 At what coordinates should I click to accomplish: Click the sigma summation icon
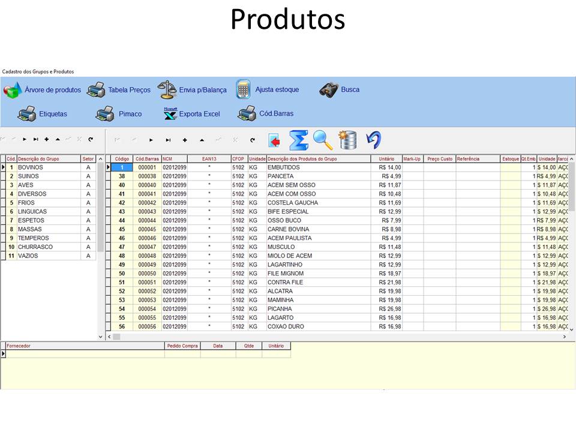click(x=298, y=140)
